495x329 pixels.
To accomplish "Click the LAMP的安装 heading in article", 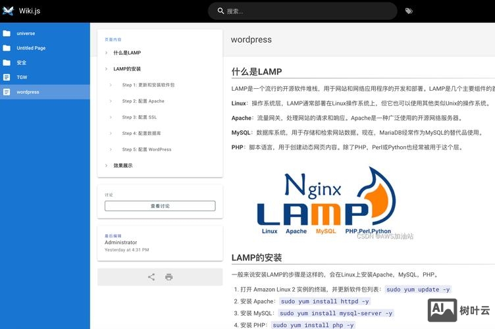I will point(257,257).
